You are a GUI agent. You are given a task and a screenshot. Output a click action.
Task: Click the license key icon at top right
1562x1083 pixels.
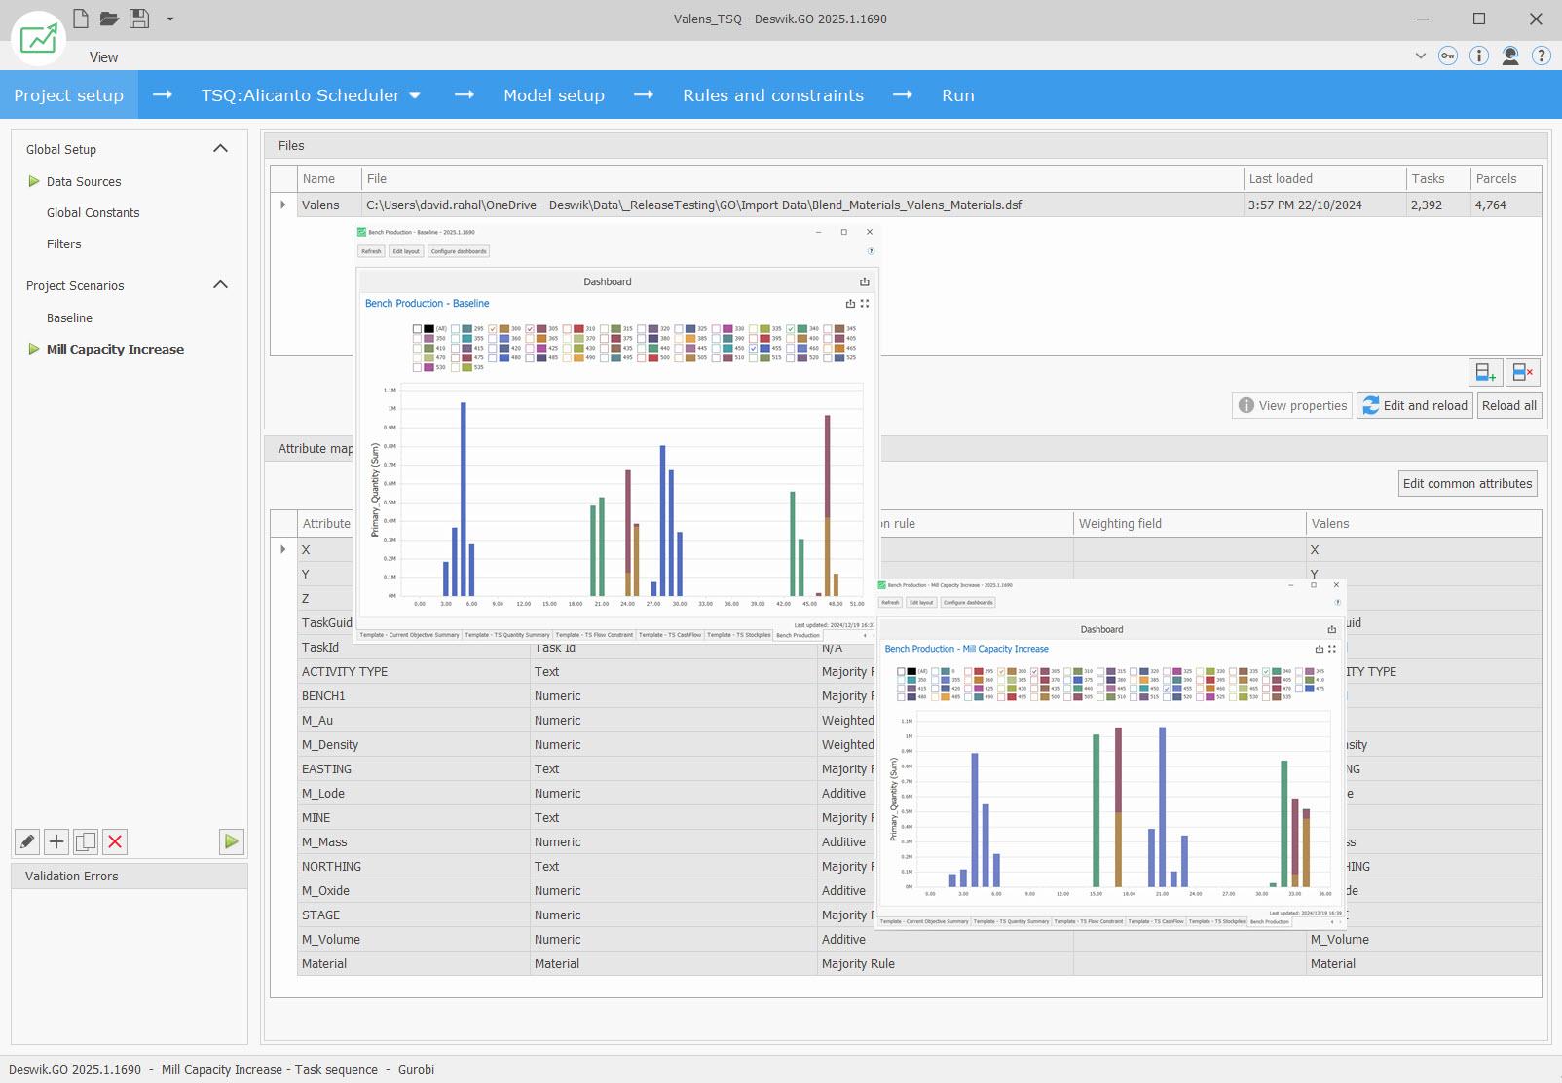1448,56
